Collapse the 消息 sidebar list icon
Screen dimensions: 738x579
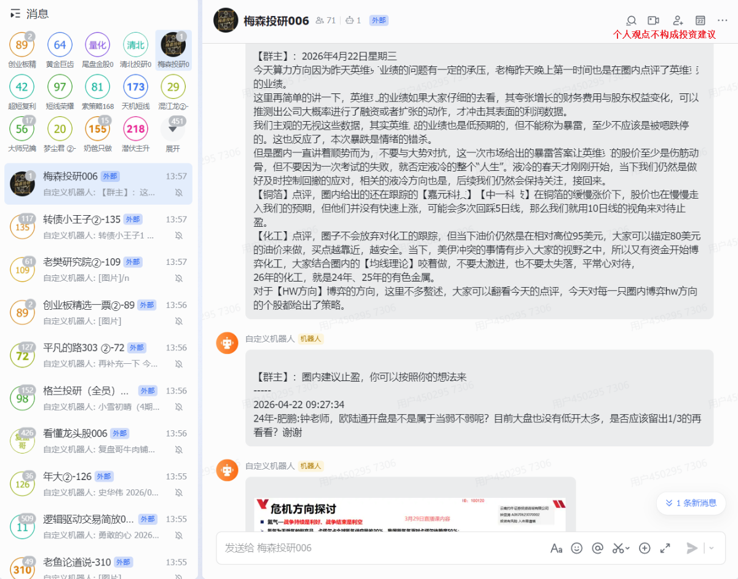pos(15,14)
